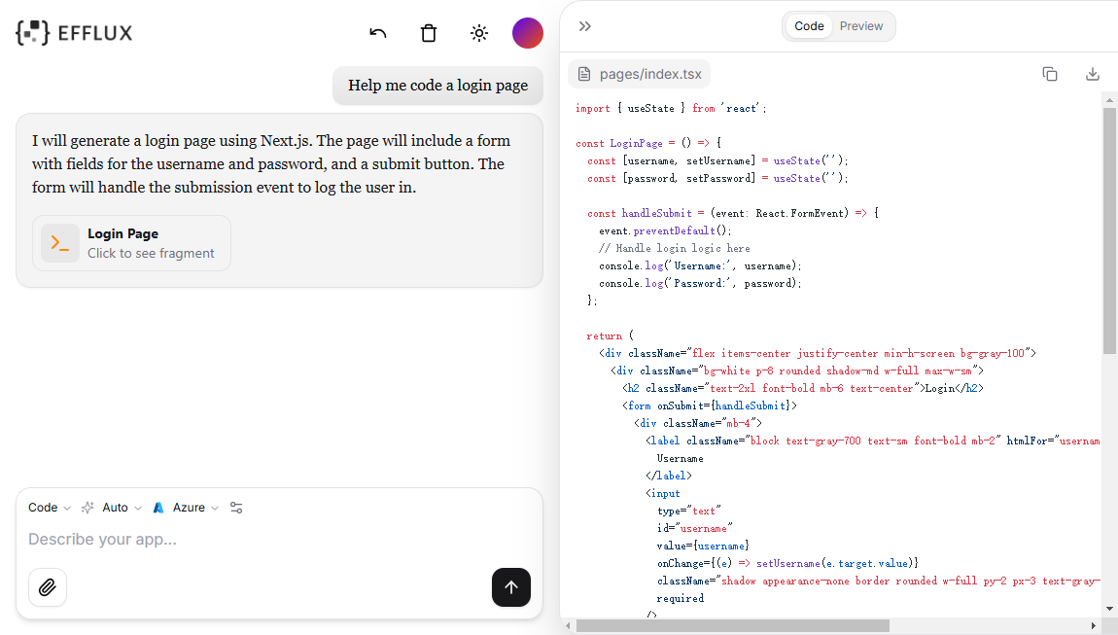Collapse the code panel with double chevron
The width and height of the screenshot is (1118, 635).
pyautogui.click(x=584, y=26)
